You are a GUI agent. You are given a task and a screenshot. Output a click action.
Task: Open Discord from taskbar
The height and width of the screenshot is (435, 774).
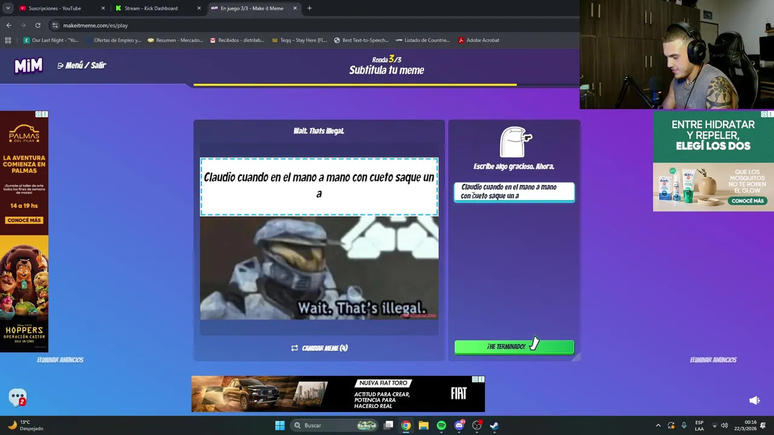(x=459, y=425)
